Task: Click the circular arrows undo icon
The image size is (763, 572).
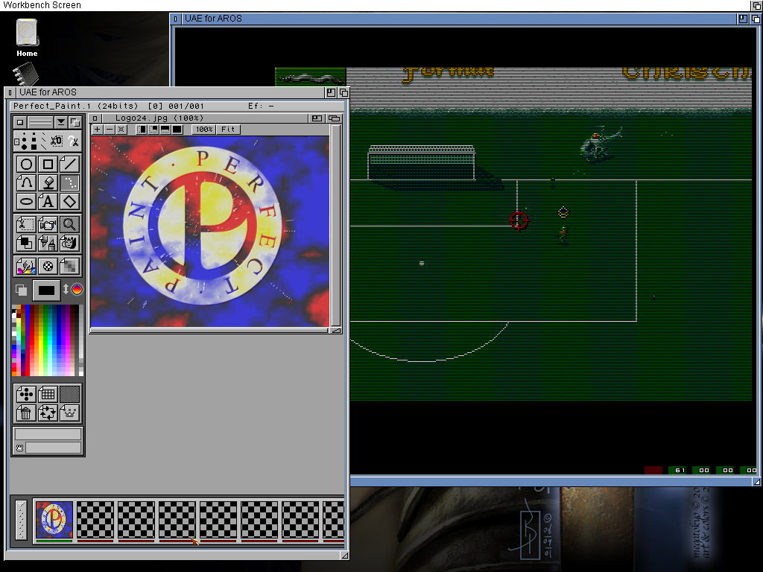Action: 48,413
